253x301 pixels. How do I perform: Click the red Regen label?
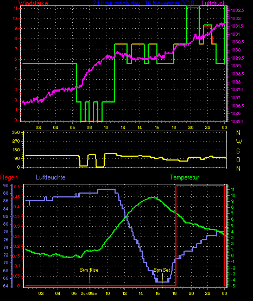point(9,177)
